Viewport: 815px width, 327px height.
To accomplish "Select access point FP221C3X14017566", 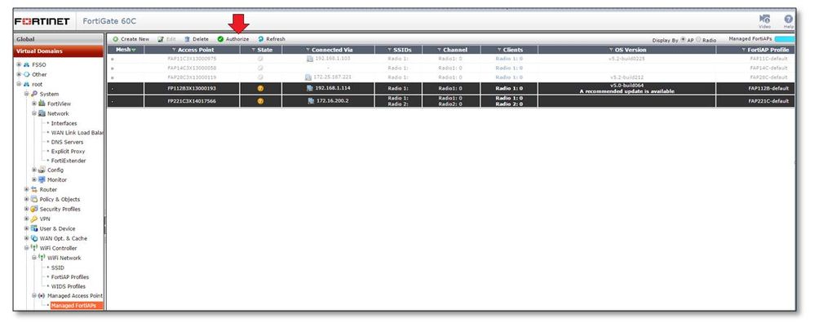I will [x=192, y=101].
